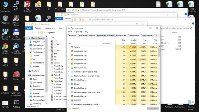The image size is (199, 112).
Task: Expand the Skype process group
Action: pyautogui.click(x=69, y=84)
